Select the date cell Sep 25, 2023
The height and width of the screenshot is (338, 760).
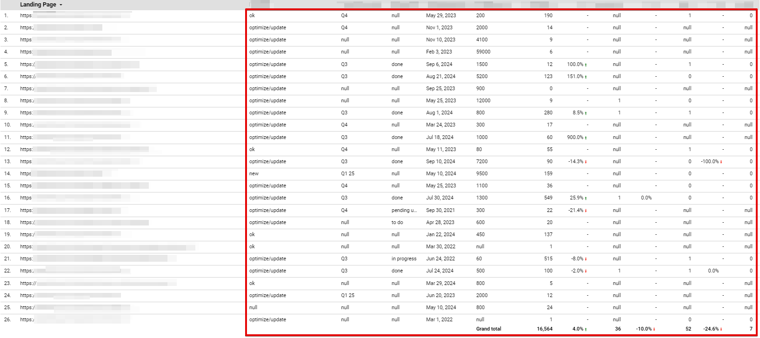[440, 88]
